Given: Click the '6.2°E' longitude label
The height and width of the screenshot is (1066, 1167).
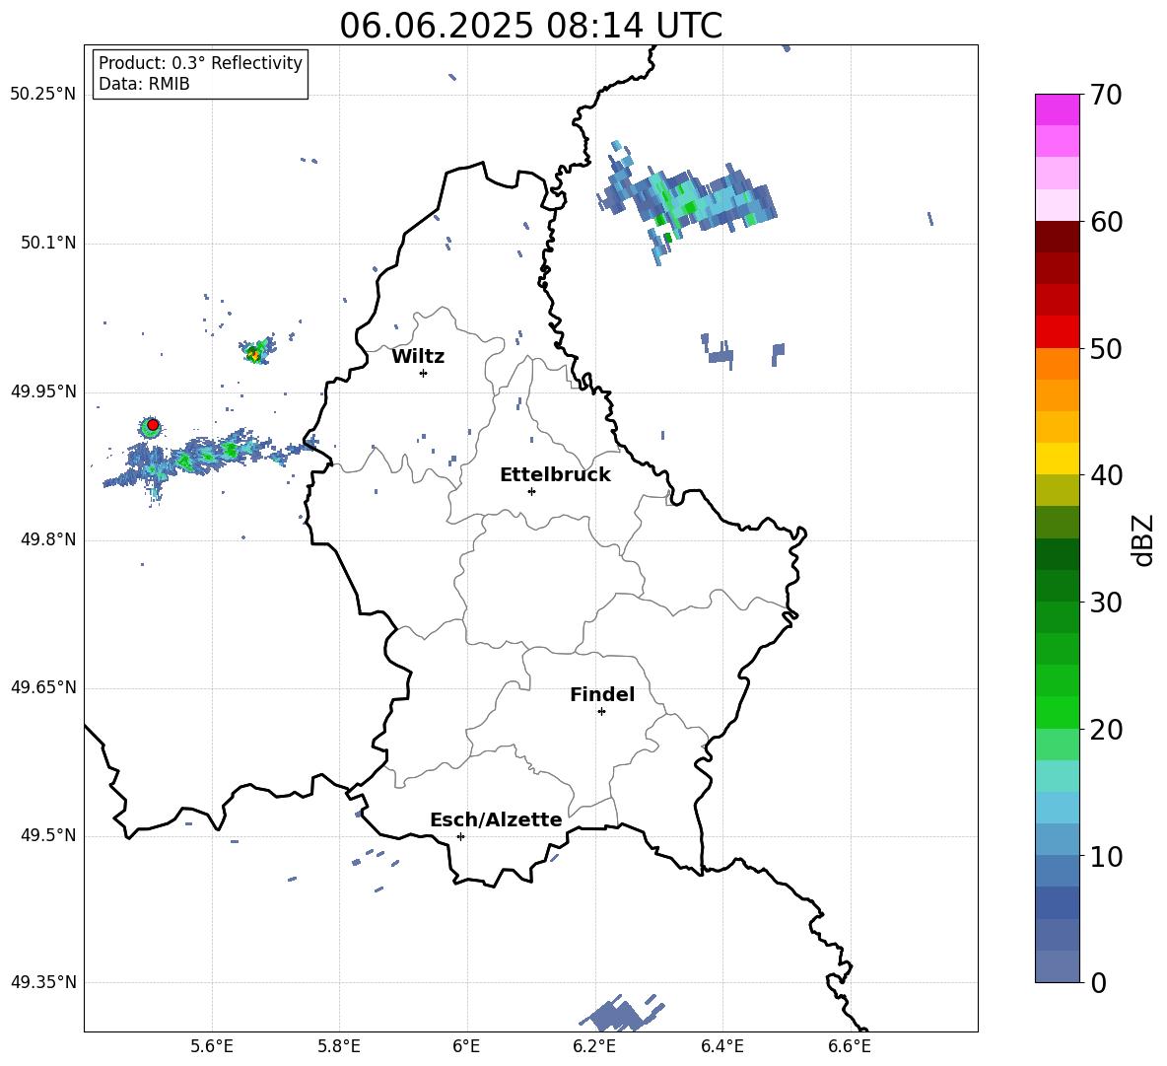Looking at the screenshot, I should coord(594,1046).
